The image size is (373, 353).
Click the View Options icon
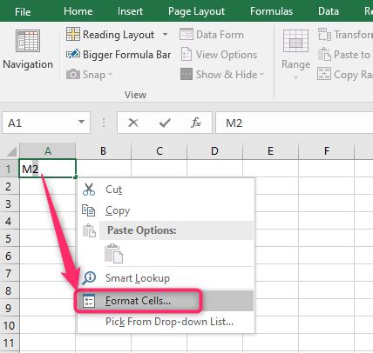point(186,54)
